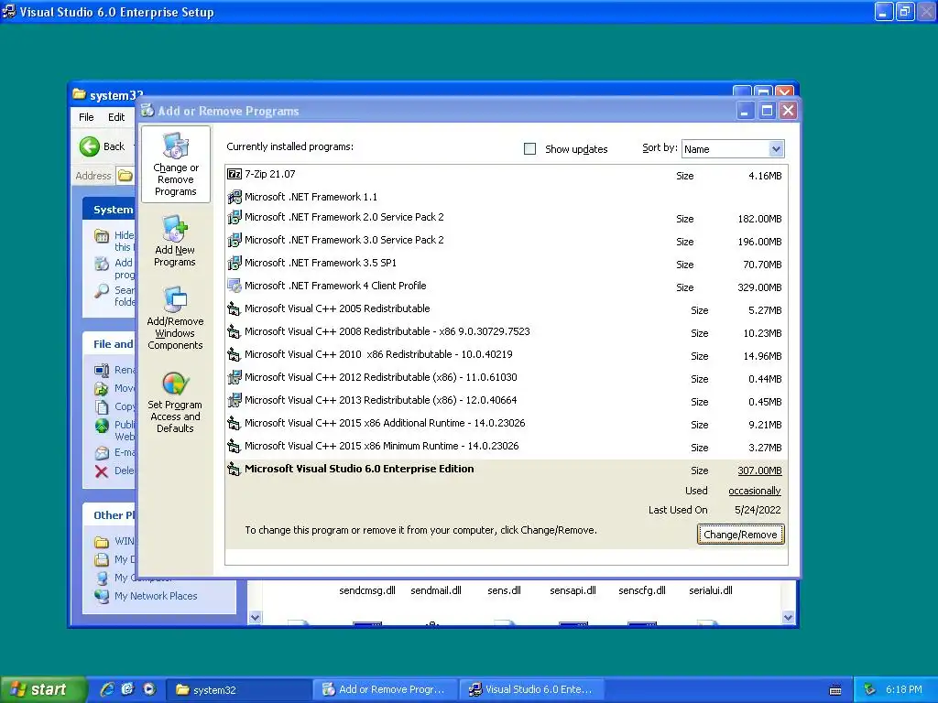938x703 pixels.
Task: Click the Windows start button
Action: pyautogui.click(x=43, y=689)
